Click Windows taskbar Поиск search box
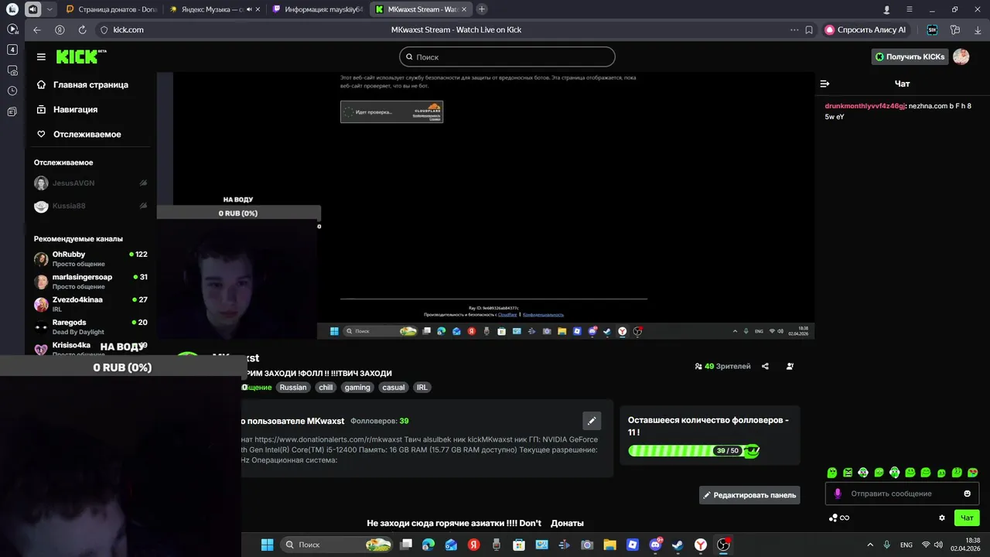 click(336, 545)
